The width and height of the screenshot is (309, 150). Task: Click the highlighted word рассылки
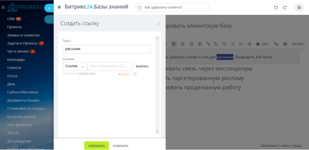tap(225, 57)
